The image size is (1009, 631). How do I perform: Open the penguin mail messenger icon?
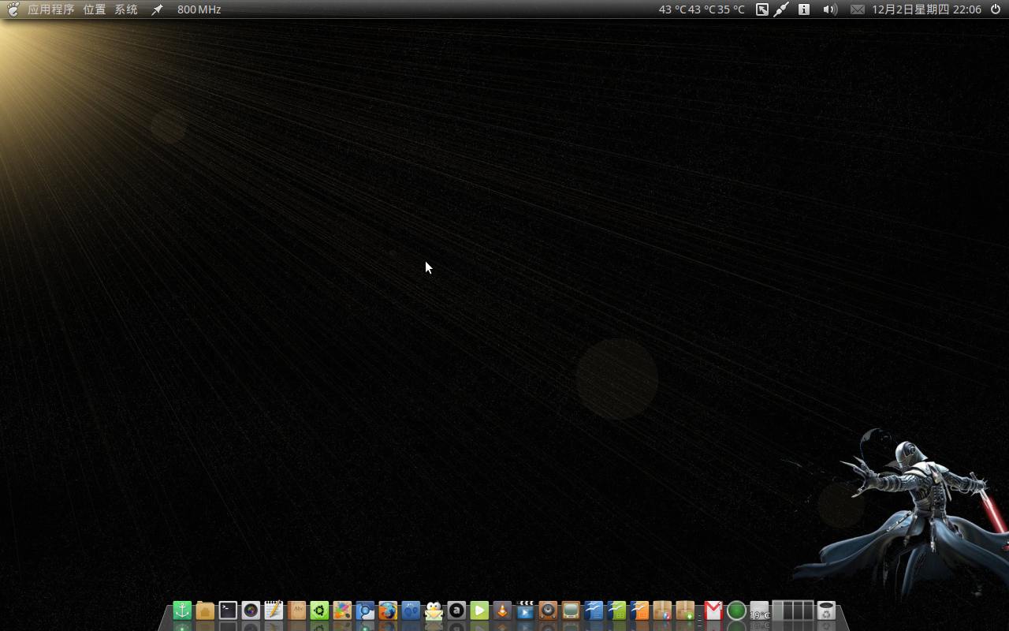click(x=434, y=610)
